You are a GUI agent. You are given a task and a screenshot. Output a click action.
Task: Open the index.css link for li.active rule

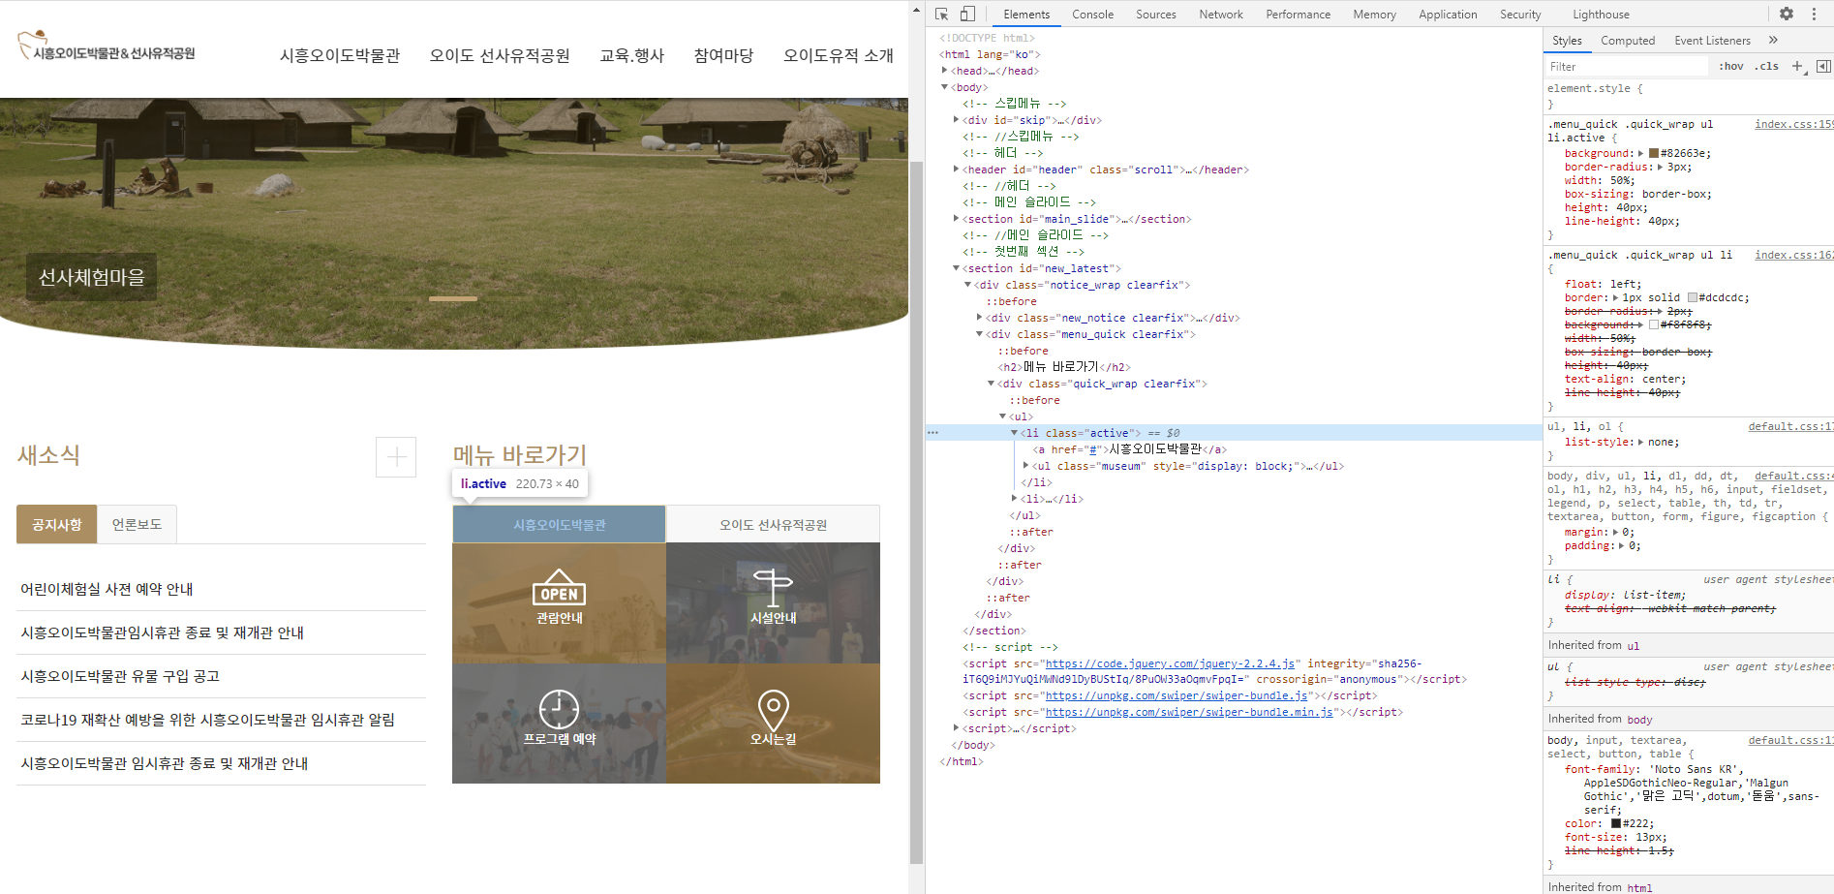click(x=1793, y=124)
